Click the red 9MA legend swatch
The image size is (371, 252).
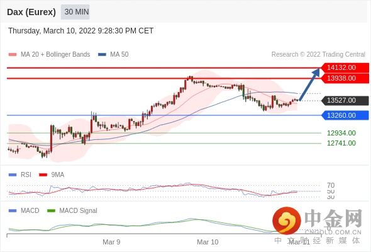(43, 175)
